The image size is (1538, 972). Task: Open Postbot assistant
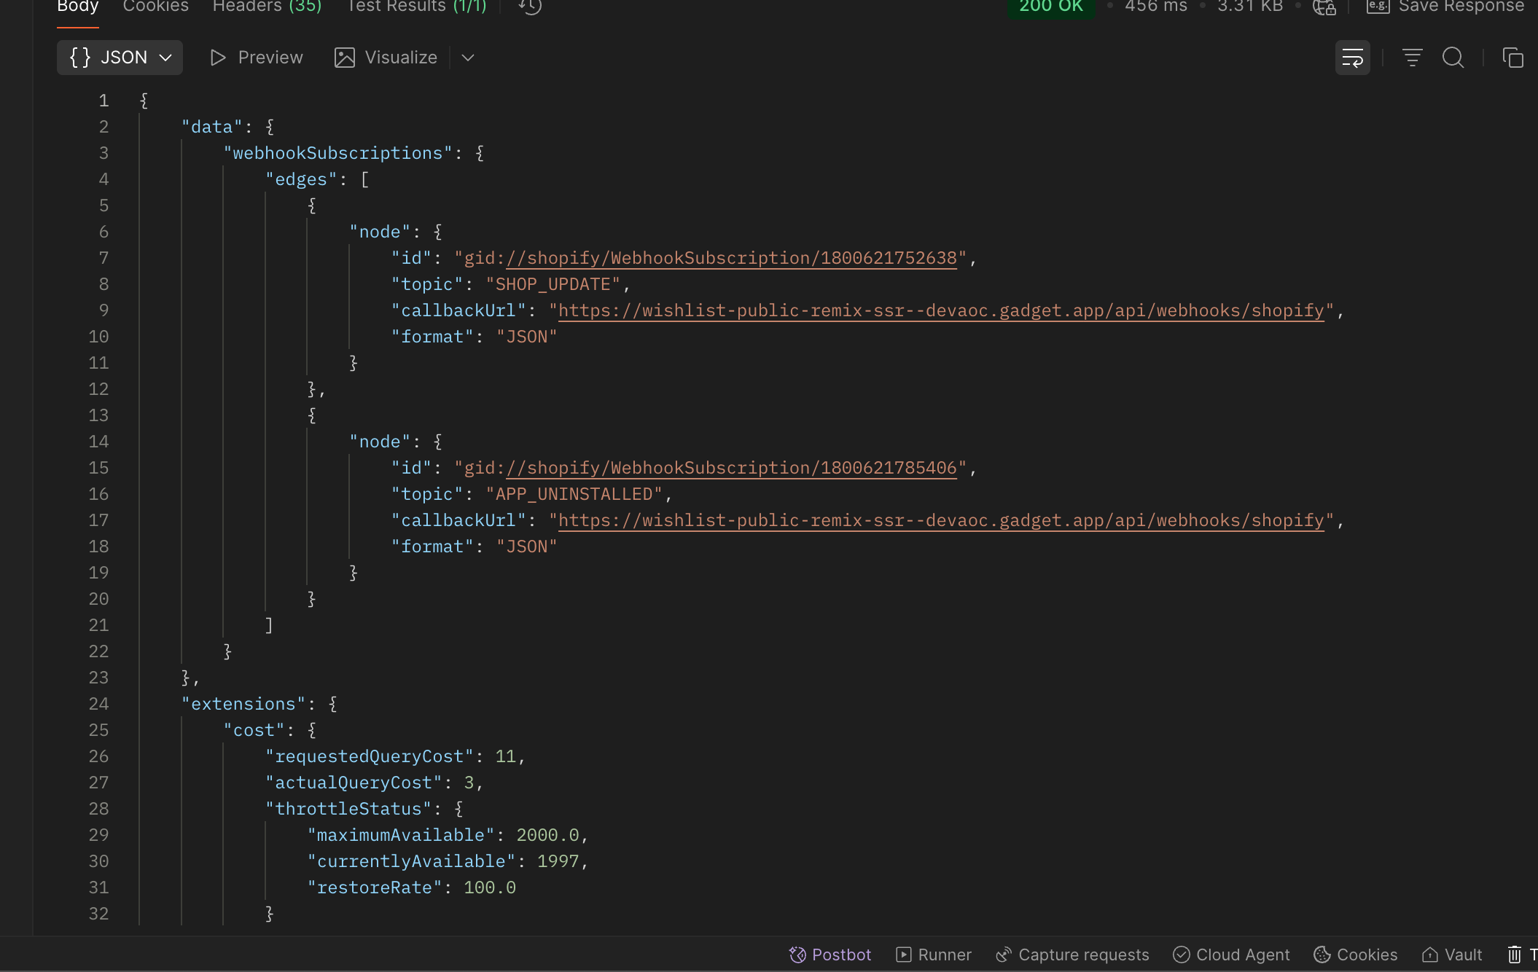coord(830,955)
